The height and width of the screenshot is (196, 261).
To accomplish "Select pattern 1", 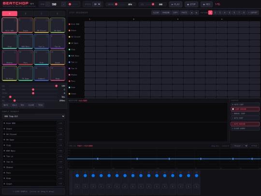I will (x=210, y=13).
